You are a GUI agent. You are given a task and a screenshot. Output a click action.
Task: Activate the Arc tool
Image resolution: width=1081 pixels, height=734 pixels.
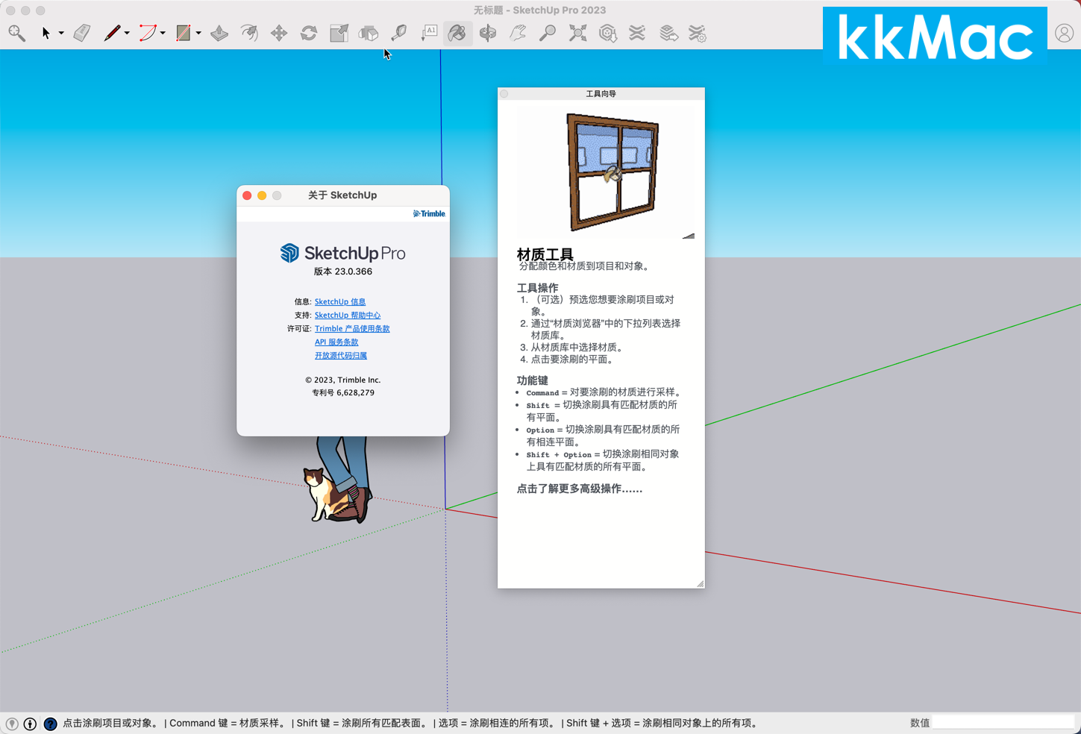pyautogui.click(x=148, y=33)
